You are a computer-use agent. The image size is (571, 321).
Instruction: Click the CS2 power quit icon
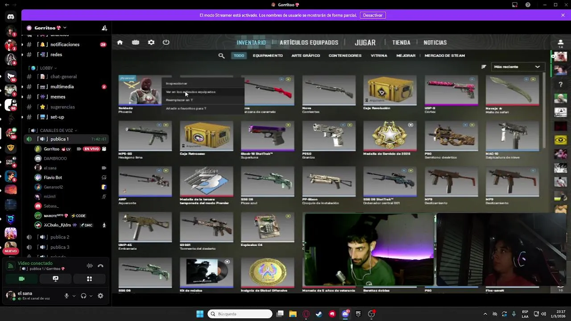click(x=166, y=42)
